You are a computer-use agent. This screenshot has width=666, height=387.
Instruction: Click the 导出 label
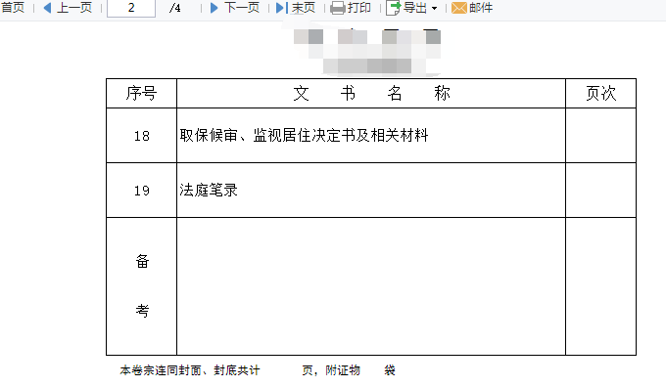415,8
